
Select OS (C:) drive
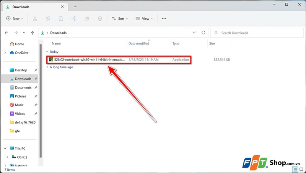point(20,157)
